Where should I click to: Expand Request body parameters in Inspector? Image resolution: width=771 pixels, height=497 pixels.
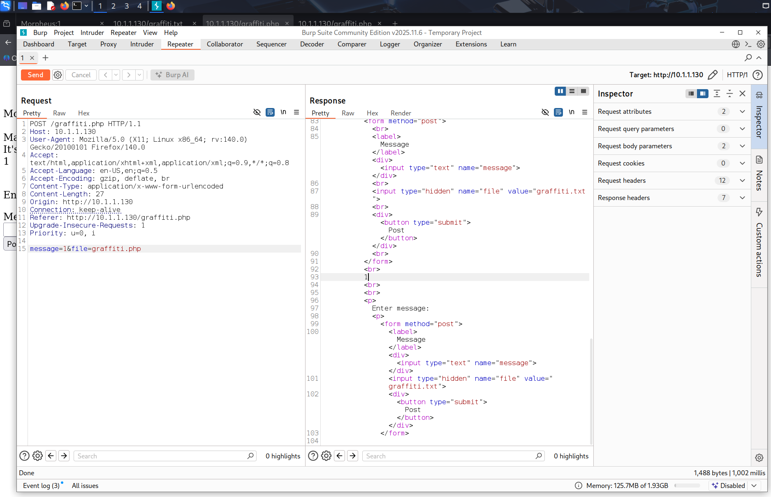(742, 146)
